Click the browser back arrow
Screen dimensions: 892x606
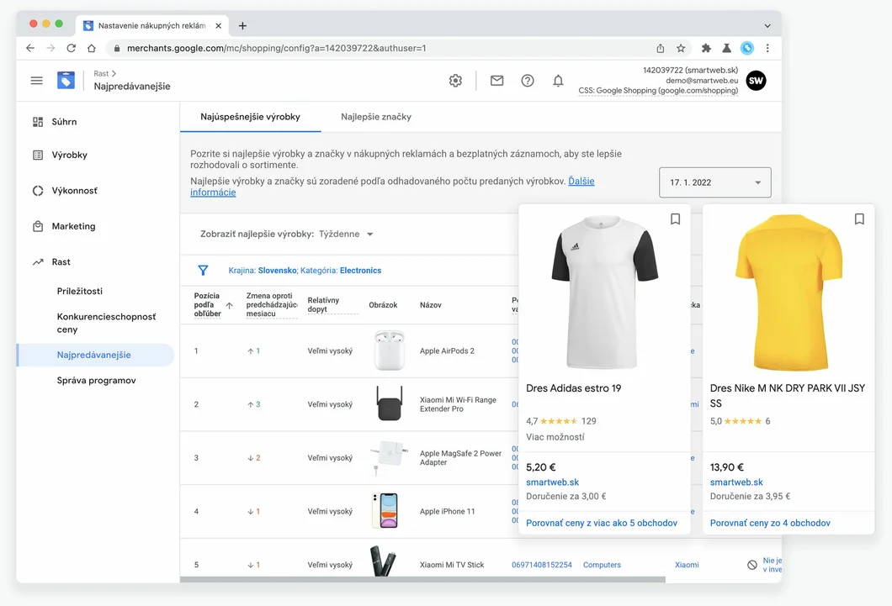[x=30, y=48]
